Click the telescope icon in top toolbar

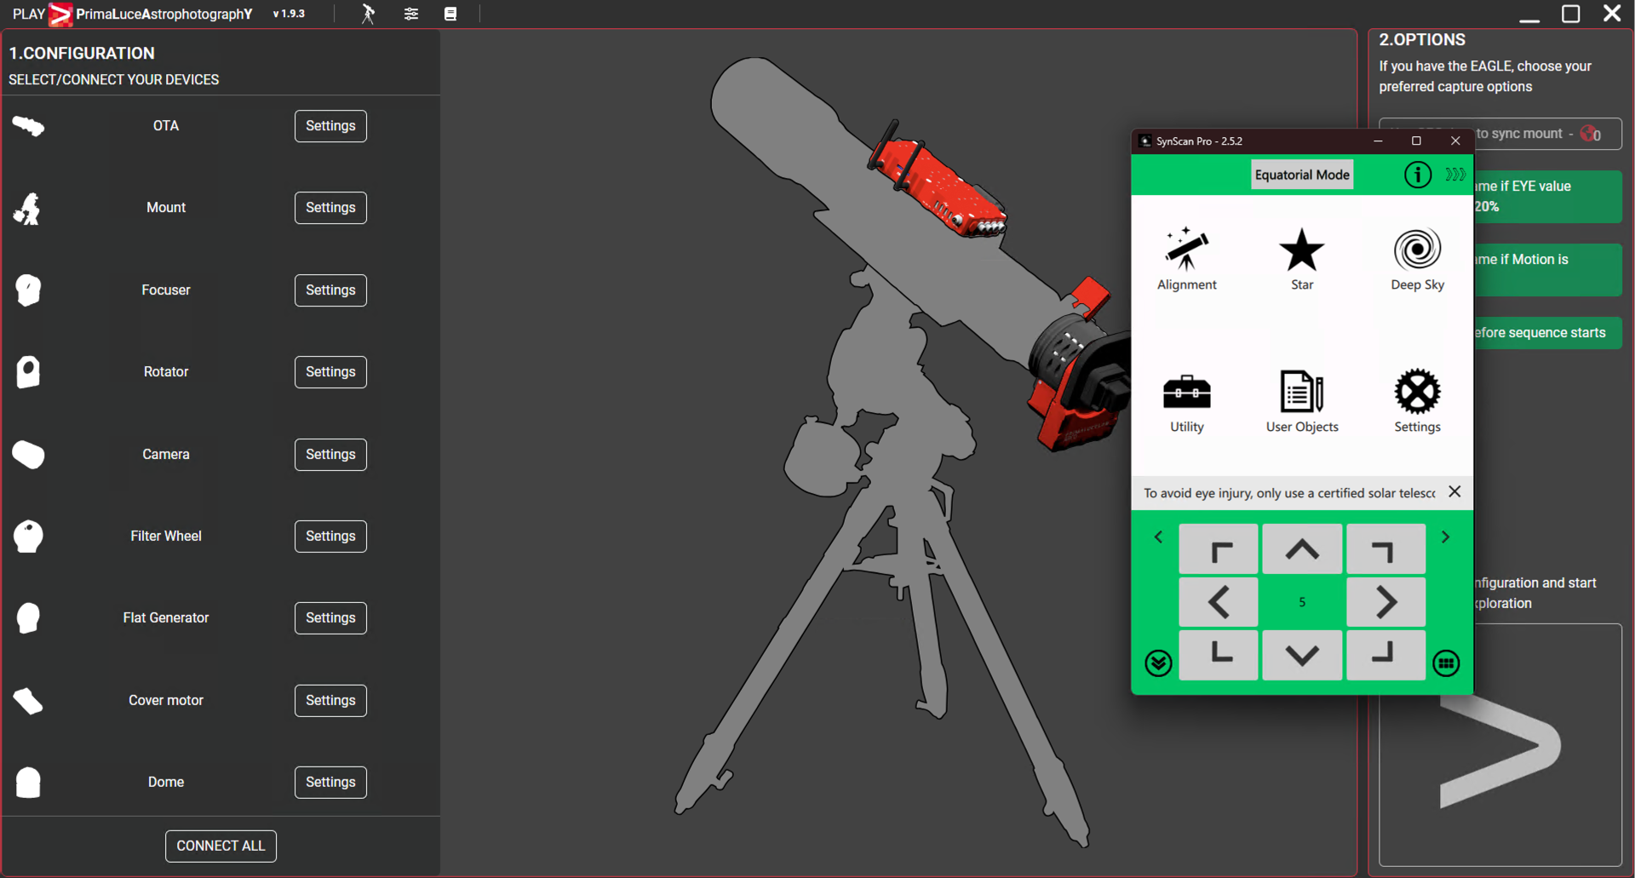coord(368,14)
